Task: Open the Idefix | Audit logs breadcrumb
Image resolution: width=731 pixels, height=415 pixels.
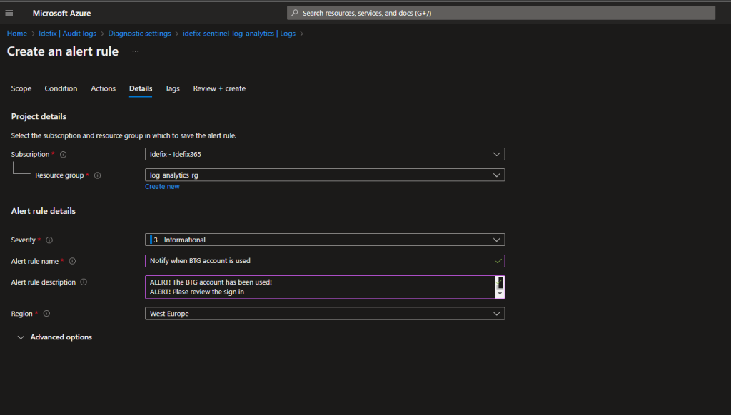Action: [67, 34]
